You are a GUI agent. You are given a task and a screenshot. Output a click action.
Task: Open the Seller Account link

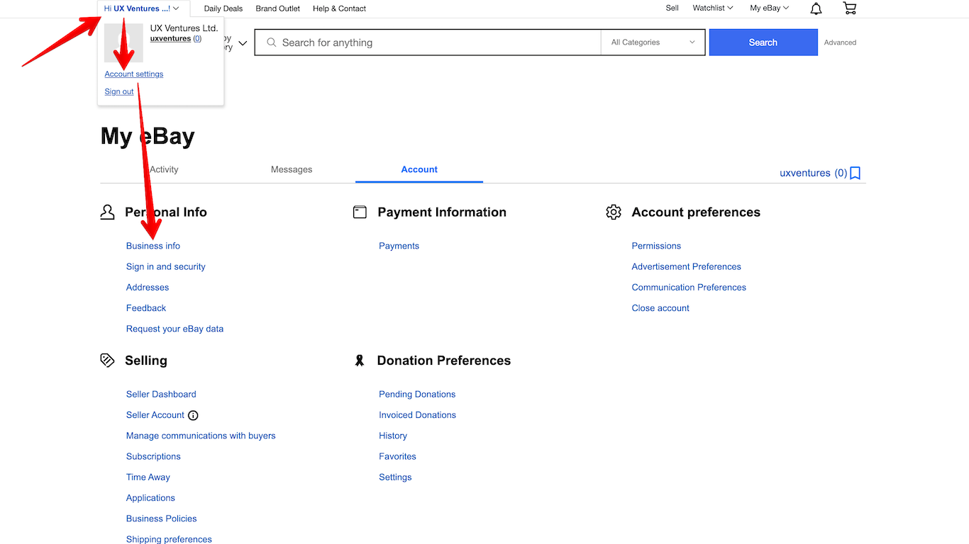pos(155,415)
